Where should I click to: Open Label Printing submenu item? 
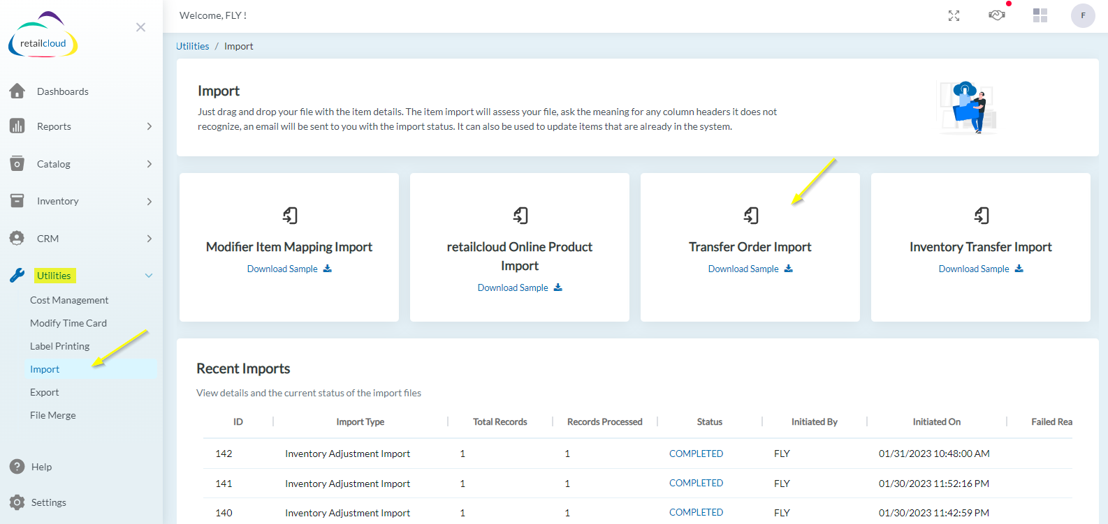click(59, 346)
